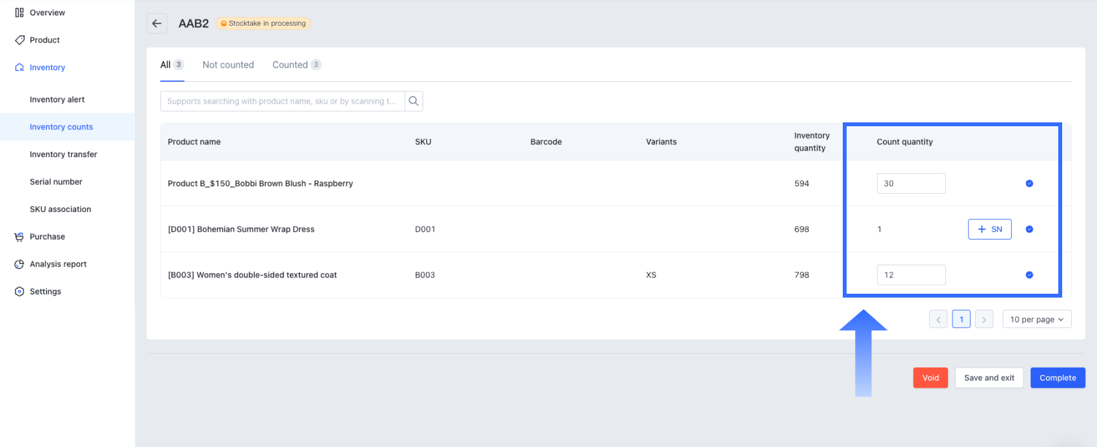Click the back arrow next to AAB2
The height and width of the screenshot is (447, 1097).
tap(157, 23)
